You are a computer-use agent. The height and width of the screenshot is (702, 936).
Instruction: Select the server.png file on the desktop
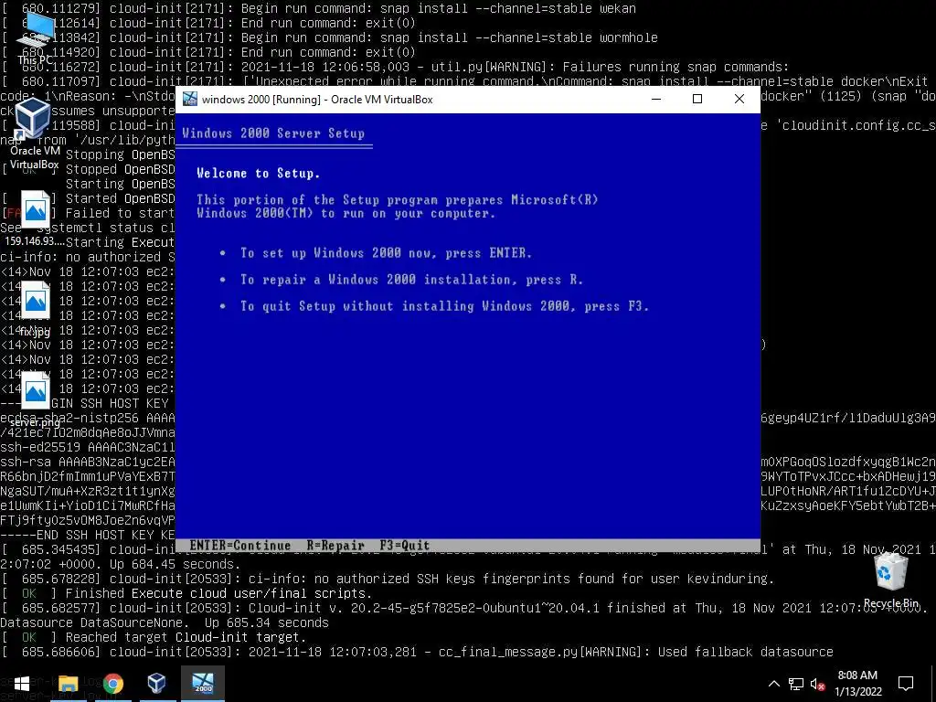[x=35, y=399]
